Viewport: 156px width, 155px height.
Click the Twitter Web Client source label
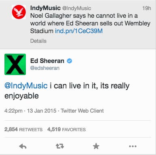point(82,111)
